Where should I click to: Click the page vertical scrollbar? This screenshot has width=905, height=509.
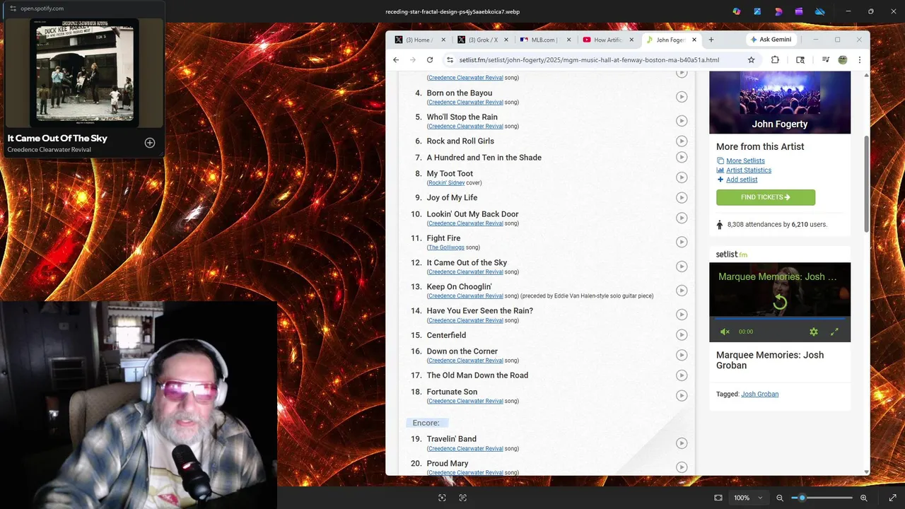tap(867, 185)
